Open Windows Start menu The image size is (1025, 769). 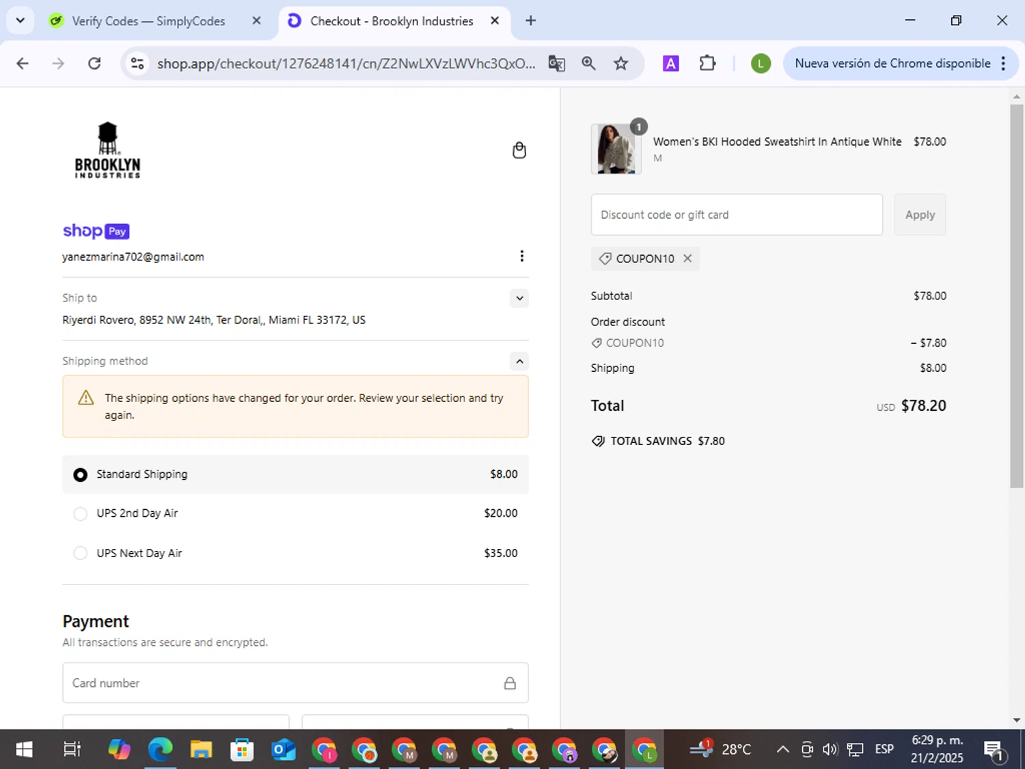pyautogui.click(x=24, y=749)
